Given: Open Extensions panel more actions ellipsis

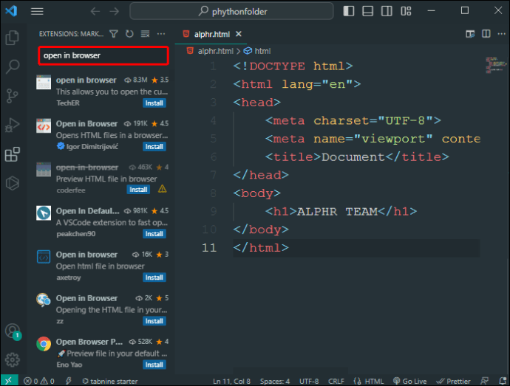Looking at the screenshot, I should pyautogui.click(x=161, y=34).
